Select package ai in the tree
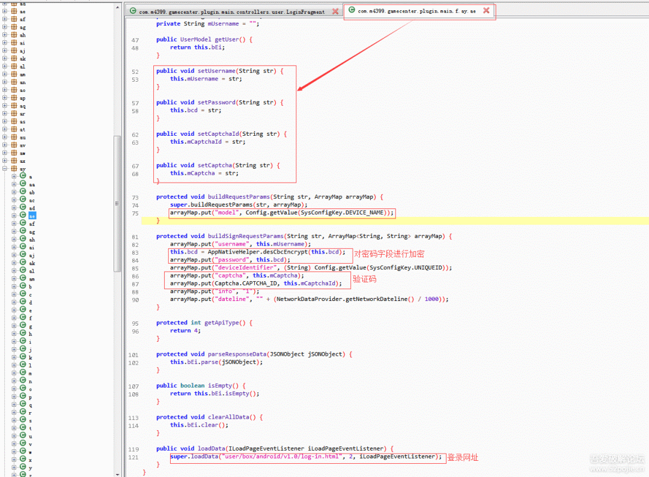649x477 pixels. (x=22, y=43)
